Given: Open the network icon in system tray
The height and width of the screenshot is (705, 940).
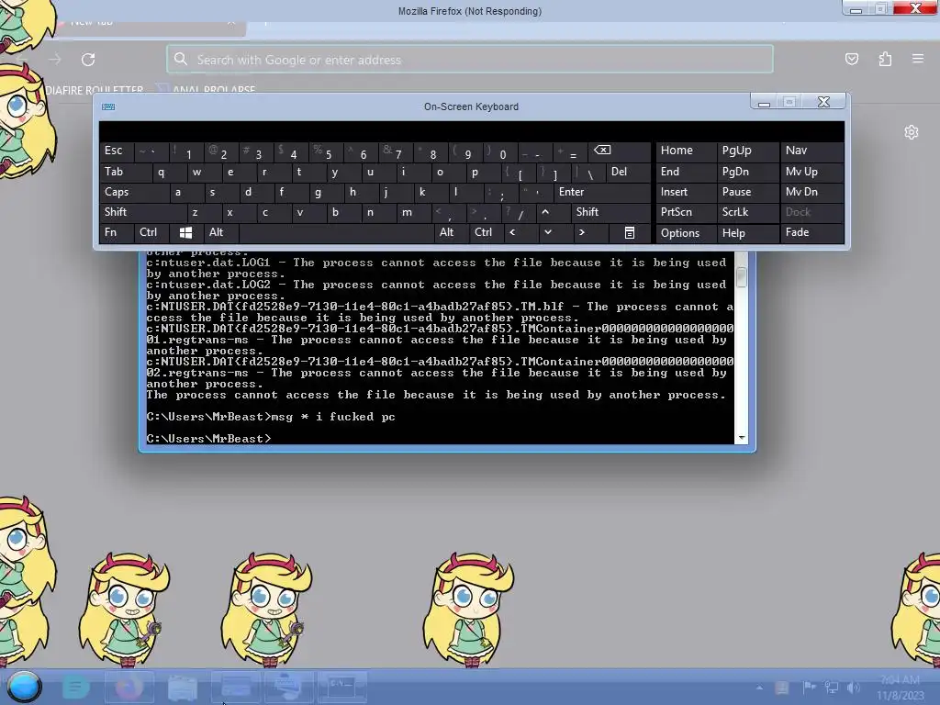Looking at the screenshot, I should (832, 687).
